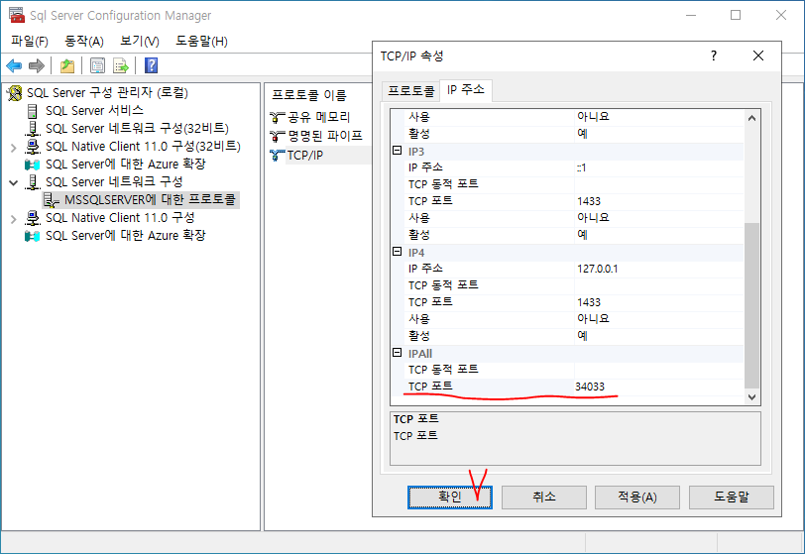This screenshot has width=805, height=554.
Task: Click the SQL Server 네트워크 구성(32비트) icon
Action: coord(33,129)
